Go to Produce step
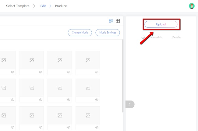Screen dimensions: 198x131 tap(61, 6)
